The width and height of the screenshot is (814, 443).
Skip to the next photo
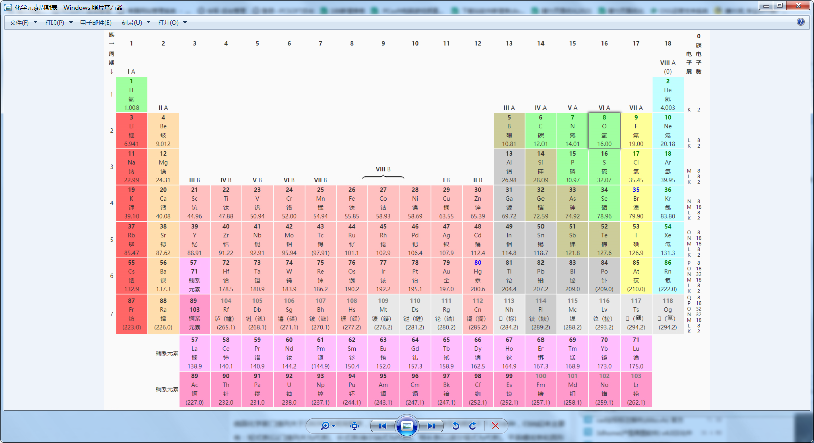coord(431,426)
